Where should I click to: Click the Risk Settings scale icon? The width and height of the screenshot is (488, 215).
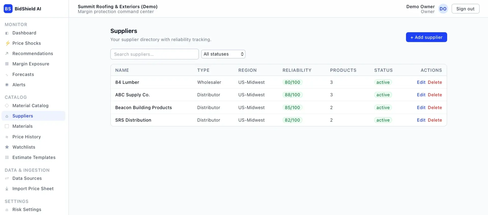click(x=7, y=210)
